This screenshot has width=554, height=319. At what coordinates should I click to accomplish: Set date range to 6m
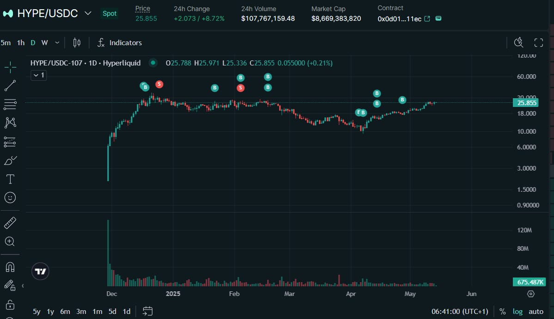[x=65, y=312]
